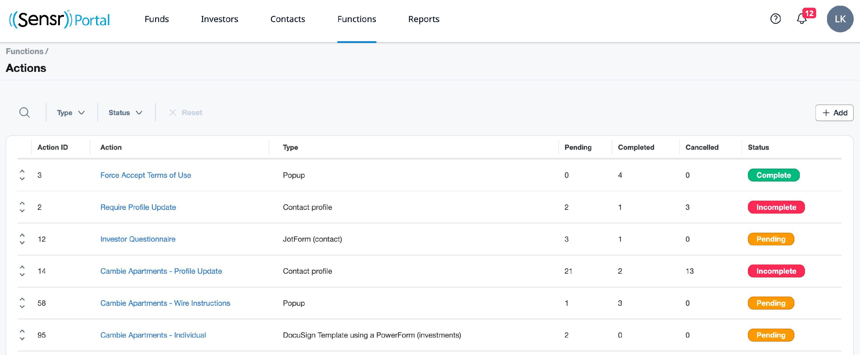Image resolution: width=860 pixels, height=355 pixels.
Task: Open Cambie Apartments - Wire Instructions link
Action: coord(165,303)
